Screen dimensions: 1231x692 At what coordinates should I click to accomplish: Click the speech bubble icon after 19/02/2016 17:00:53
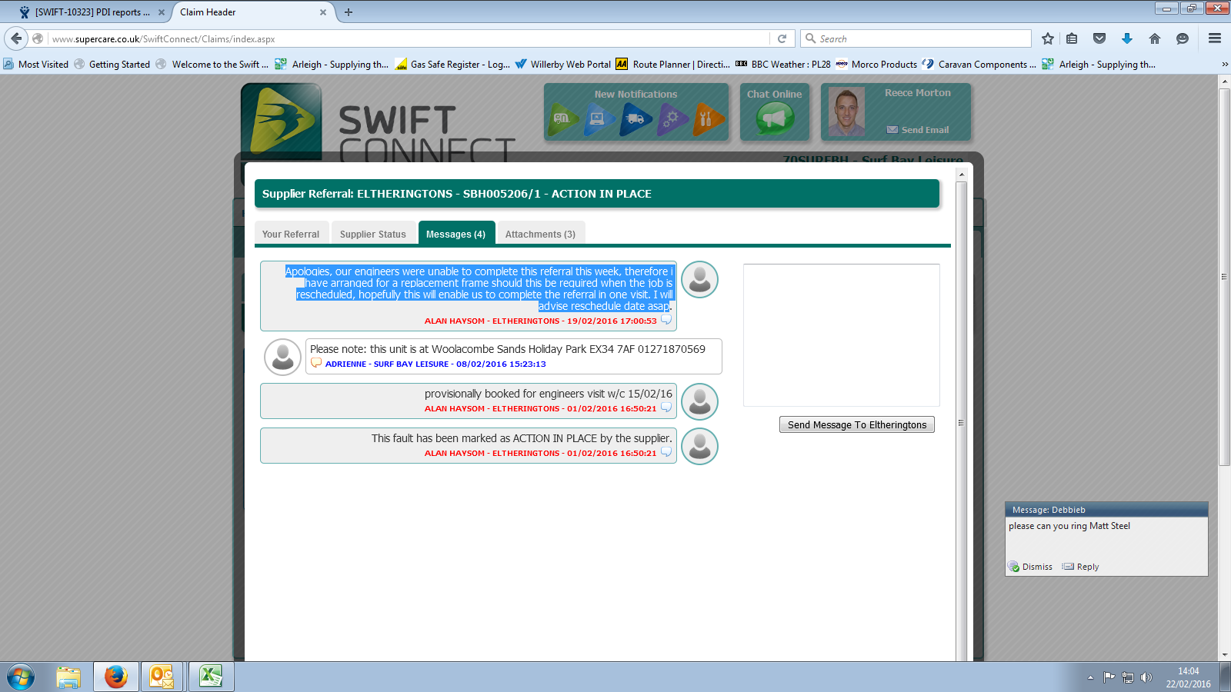pyautogui.click(x=666, y=320)
